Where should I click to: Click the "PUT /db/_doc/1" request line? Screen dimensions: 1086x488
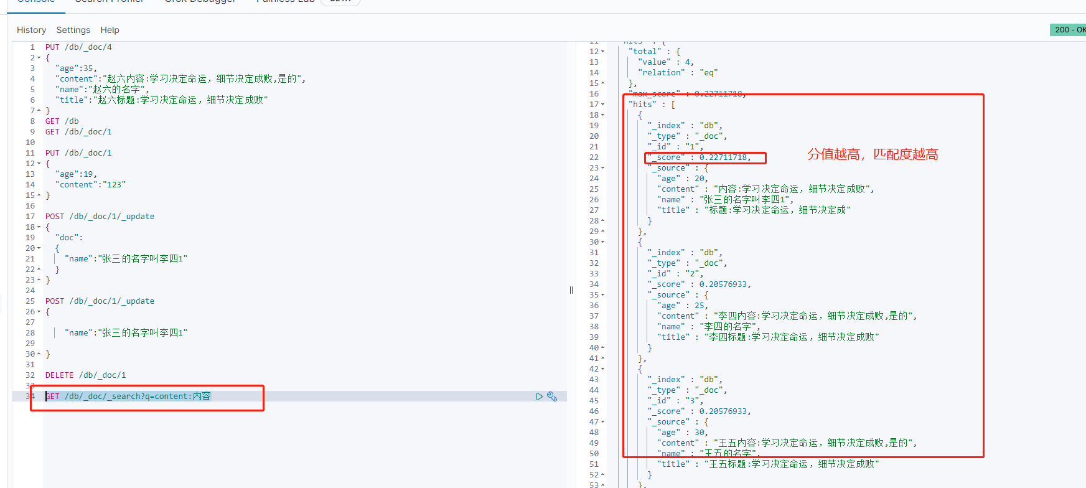click(78, 153)
